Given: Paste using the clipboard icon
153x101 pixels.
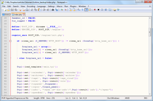Looking at the screenshot, I should click(x=39, y=10).
